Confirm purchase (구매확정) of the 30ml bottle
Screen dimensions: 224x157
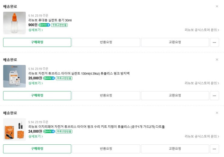37,42
